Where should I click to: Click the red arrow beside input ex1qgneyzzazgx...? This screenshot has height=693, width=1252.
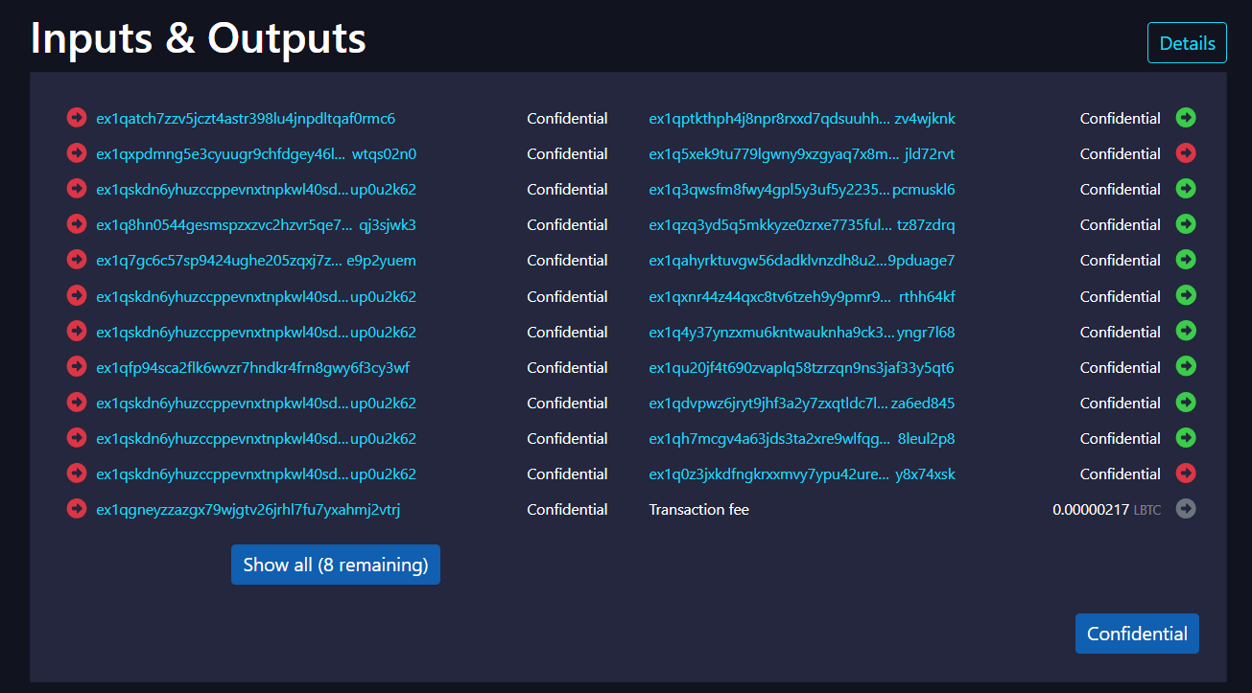coord(77,509)
